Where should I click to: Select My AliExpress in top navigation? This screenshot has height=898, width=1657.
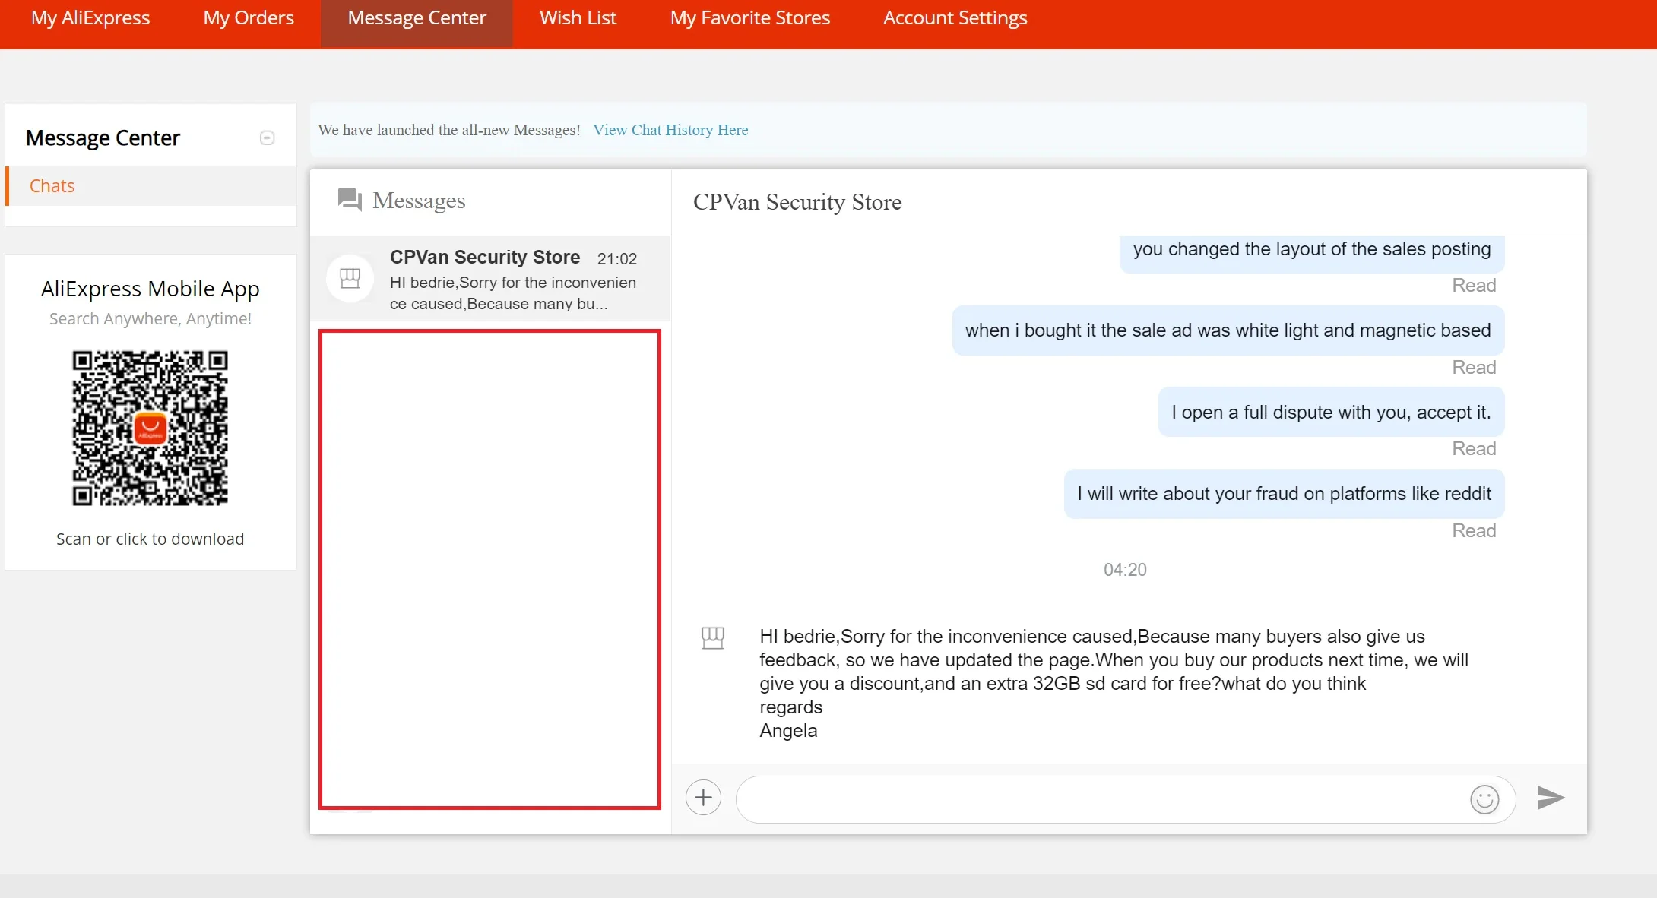tap(90, 18)
